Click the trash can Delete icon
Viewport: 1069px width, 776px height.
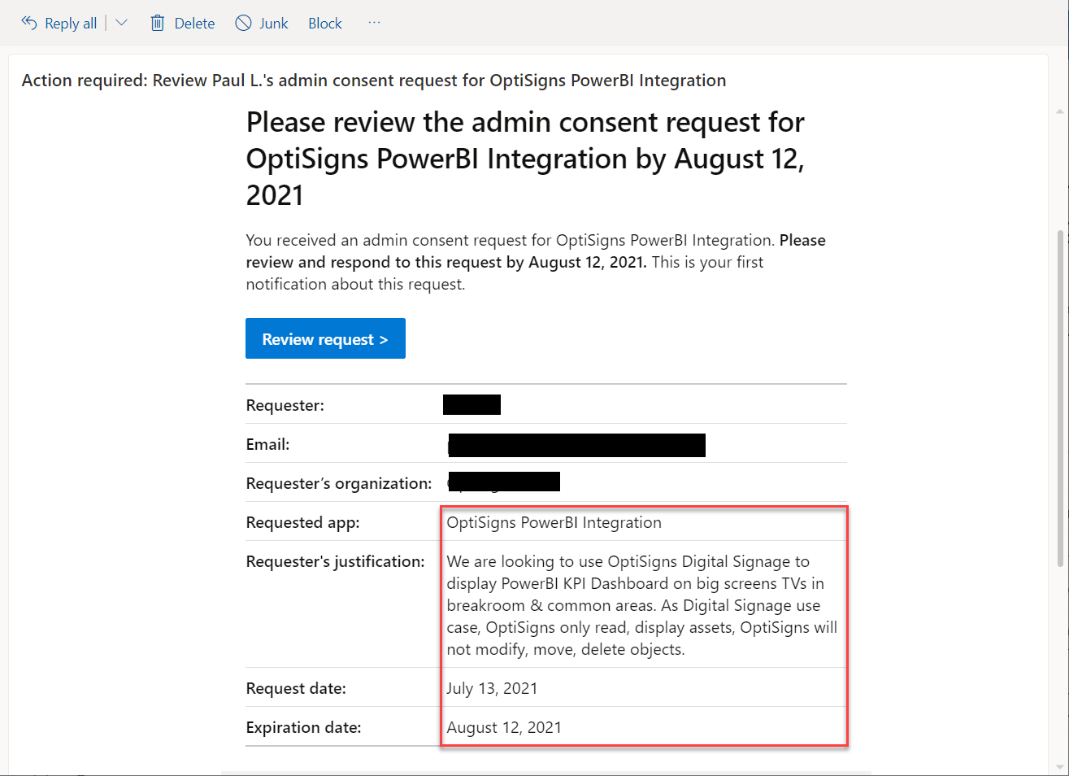coord(158,23)
